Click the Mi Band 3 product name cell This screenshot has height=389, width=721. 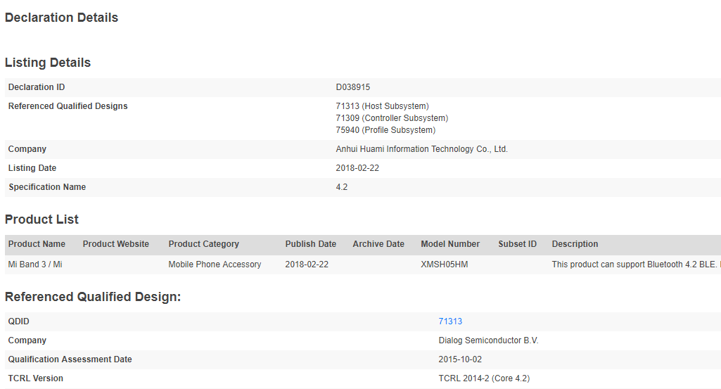(35, 264)
